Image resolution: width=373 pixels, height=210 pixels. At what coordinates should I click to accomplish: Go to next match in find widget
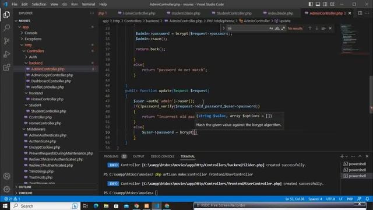(316, 28)
